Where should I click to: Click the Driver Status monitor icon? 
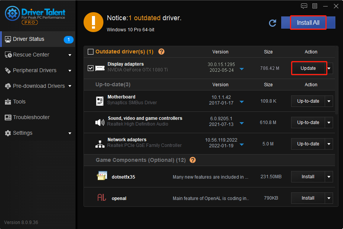coord(8,39)
